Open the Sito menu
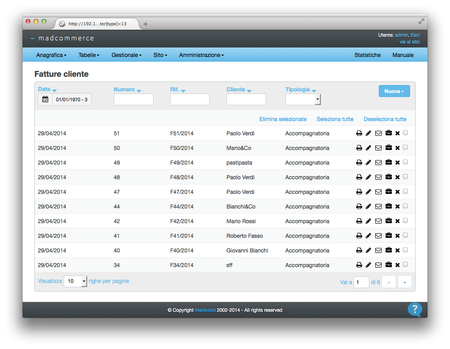Viewport: 450px width, 349px height. click(x=161, y=55)
